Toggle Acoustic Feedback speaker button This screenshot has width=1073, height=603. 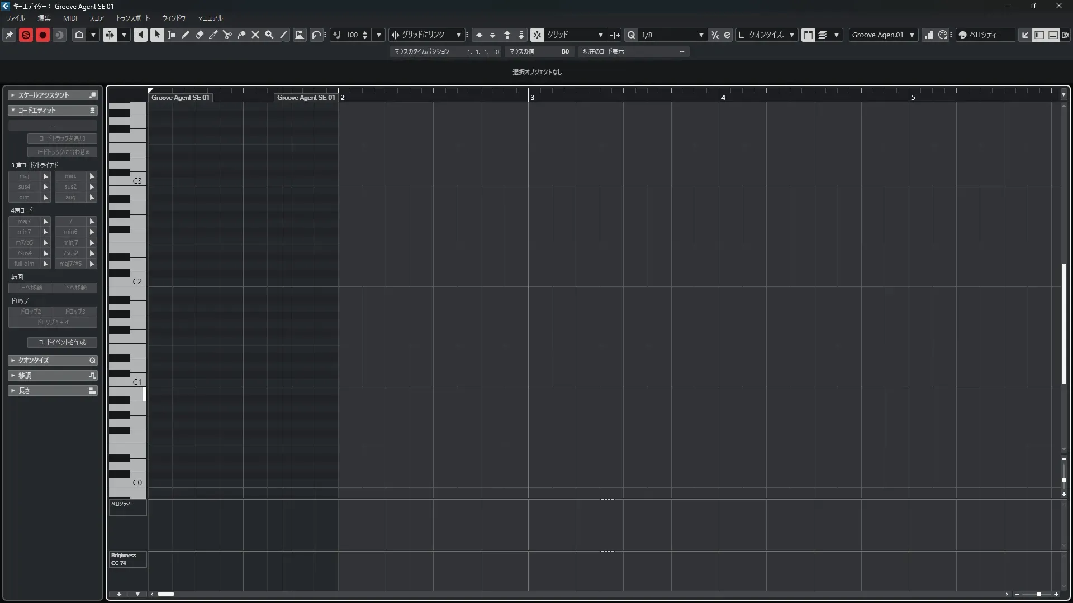[140, 35]
